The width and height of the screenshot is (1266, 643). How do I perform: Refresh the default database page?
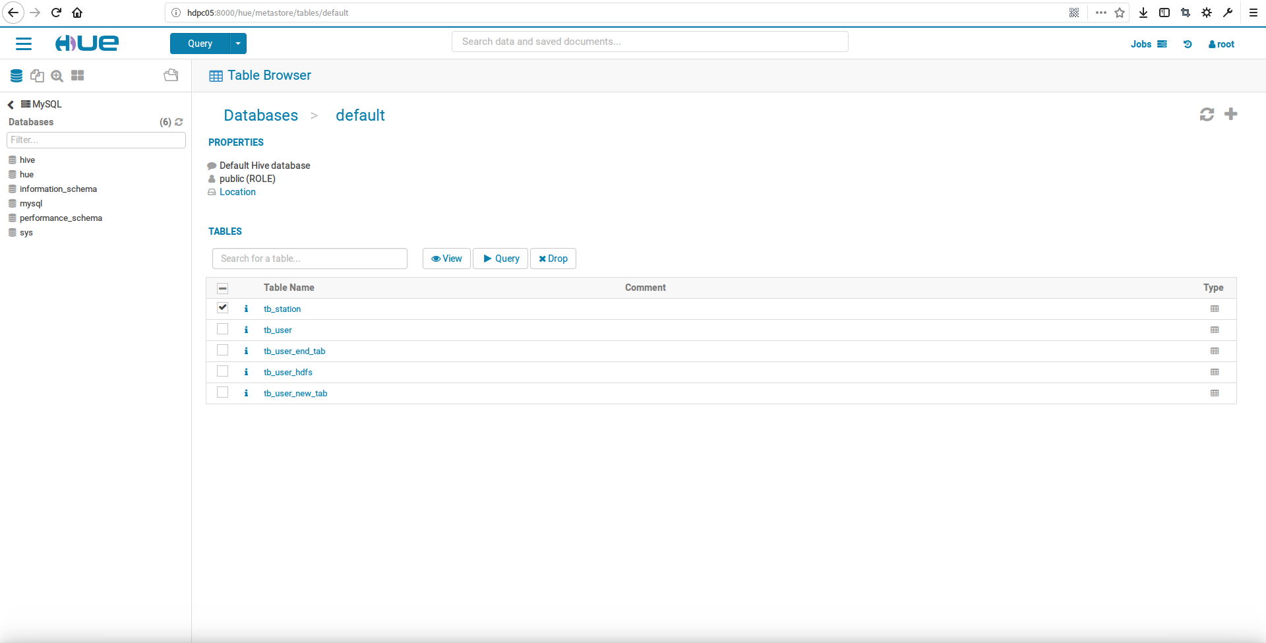coord(1207,115)
